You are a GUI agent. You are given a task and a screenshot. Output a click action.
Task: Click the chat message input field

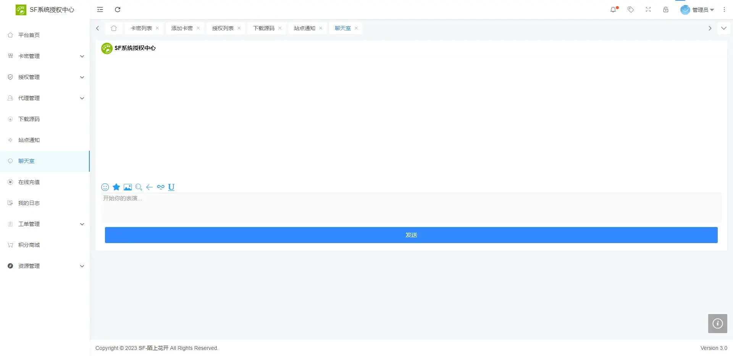[411, 208]
